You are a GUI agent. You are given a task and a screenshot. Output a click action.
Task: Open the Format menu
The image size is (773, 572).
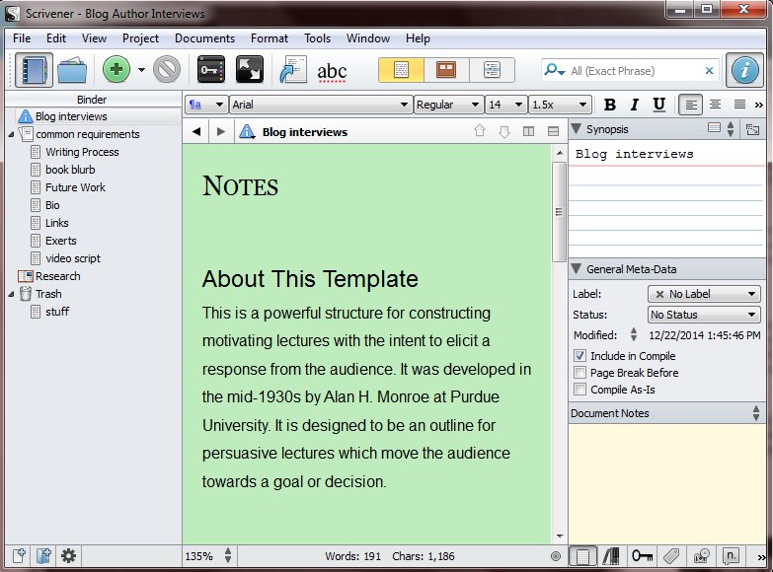(x=270, y=38)
